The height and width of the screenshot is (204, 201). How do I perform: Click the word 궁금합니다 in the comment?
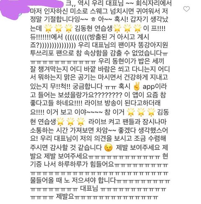click(x=88, y=86)
